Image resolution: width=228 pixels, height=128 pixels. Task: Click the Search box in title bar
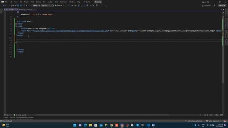[88, 2]
